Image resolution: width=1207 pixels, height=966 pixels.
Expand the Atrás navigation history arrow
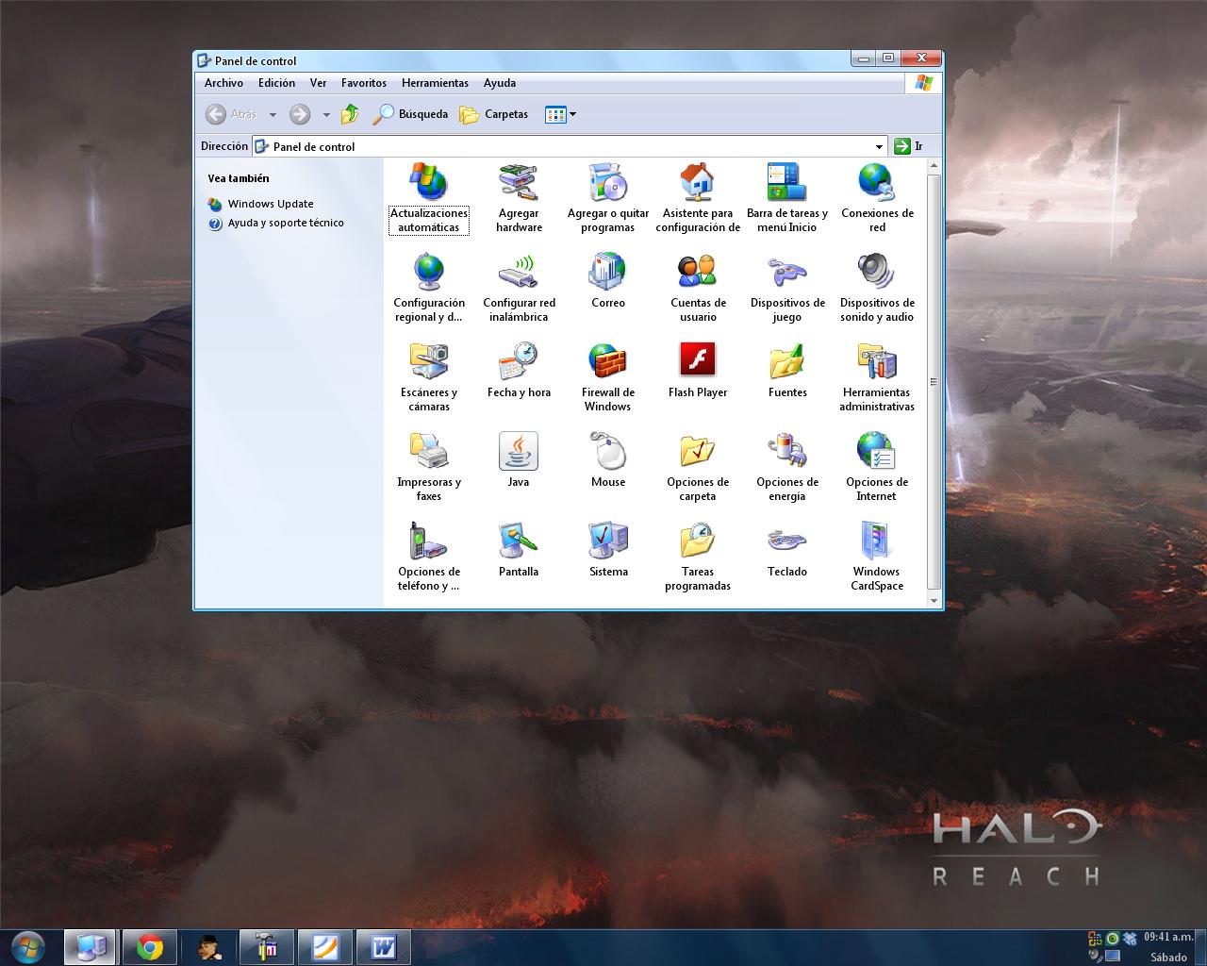[x=272, y=114]
